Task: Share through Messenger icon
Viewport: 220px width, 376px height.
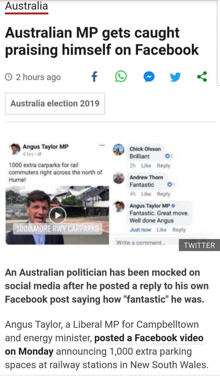Action: point(149,77)
